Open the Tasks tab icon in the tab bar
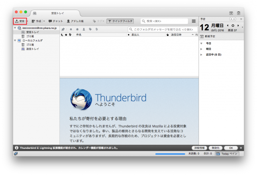The width and height of the screenshot is (257, 175). pyautogui.click(x=239, y=13)
